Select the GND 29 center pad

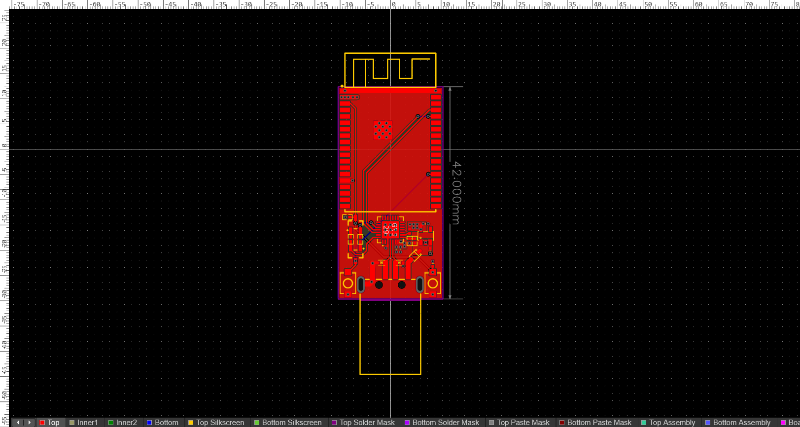click(x=390, y=230)
